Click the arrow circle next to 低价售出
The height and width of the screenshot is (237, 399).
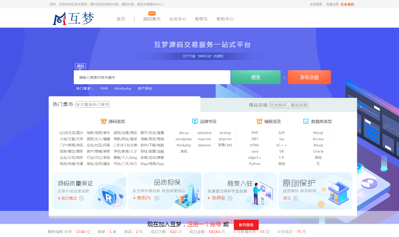(82, 198)
